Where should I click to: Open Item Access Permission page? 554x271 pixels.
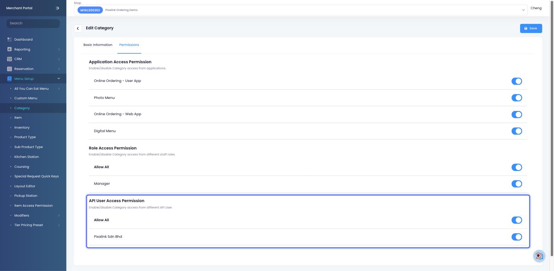coord(33,206)
